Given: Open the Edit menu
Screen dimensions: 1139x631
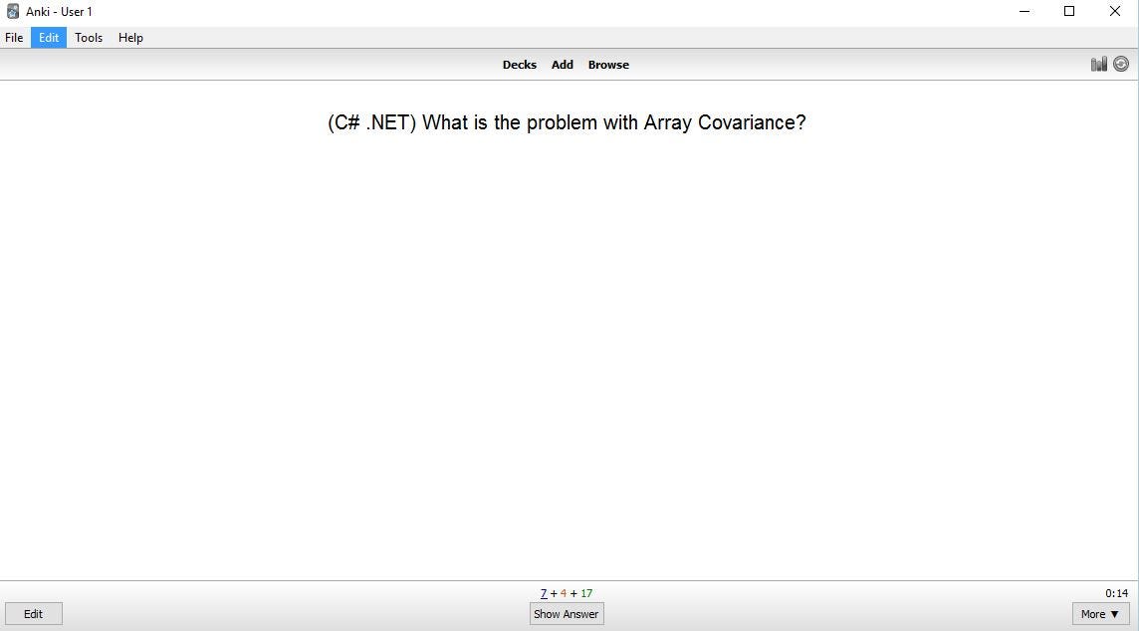Looking at the screenshot, I should [48, 37].
